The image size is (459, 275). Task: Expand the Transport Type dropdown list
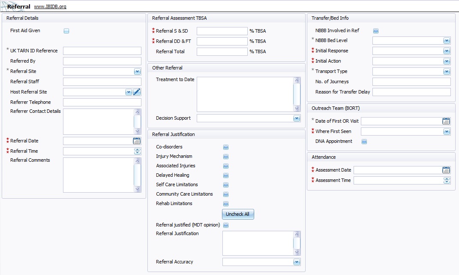tap(447, 71)
